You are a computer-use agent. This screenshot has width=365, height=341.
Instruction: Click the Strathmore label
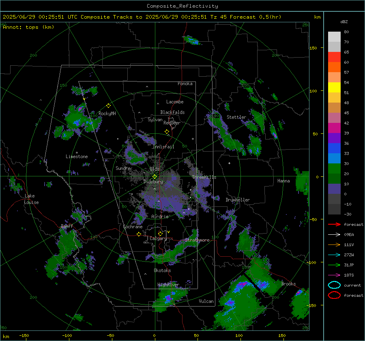[197, 240]
